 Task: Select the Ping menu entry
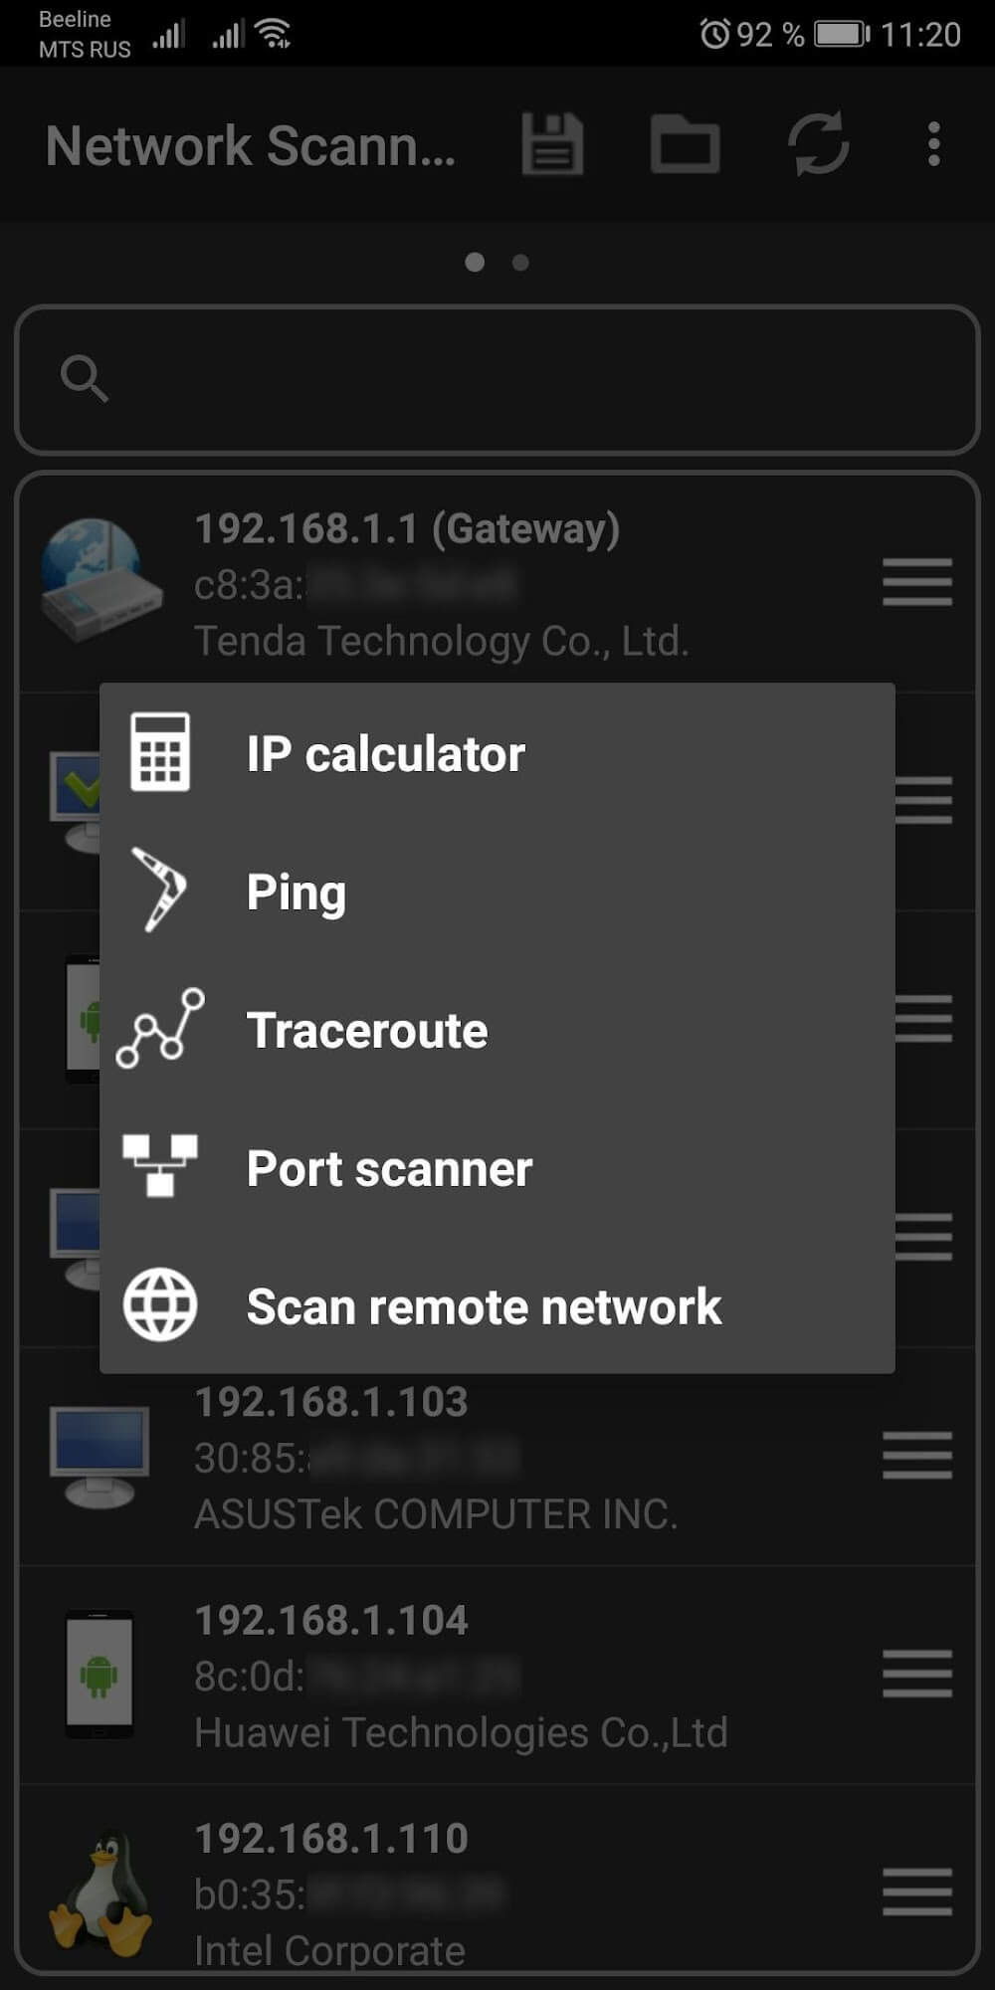[x=297, y=892]
